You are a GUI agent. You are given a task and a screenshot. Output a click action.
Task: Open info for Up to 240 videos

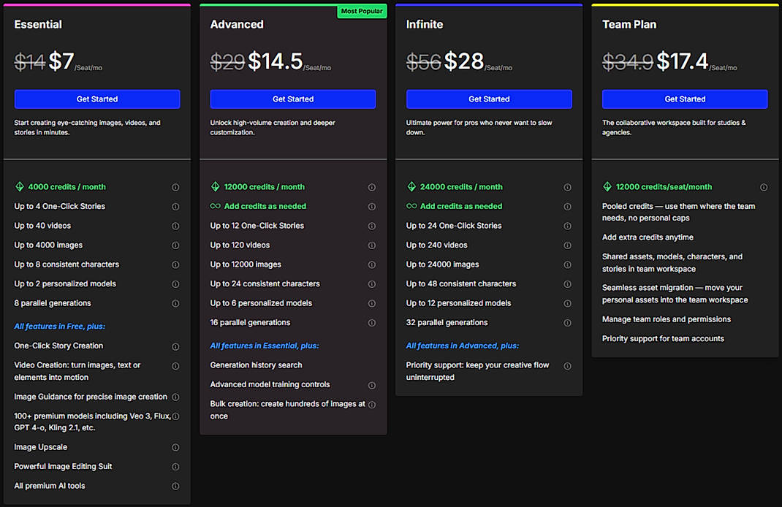coord(568,245)
